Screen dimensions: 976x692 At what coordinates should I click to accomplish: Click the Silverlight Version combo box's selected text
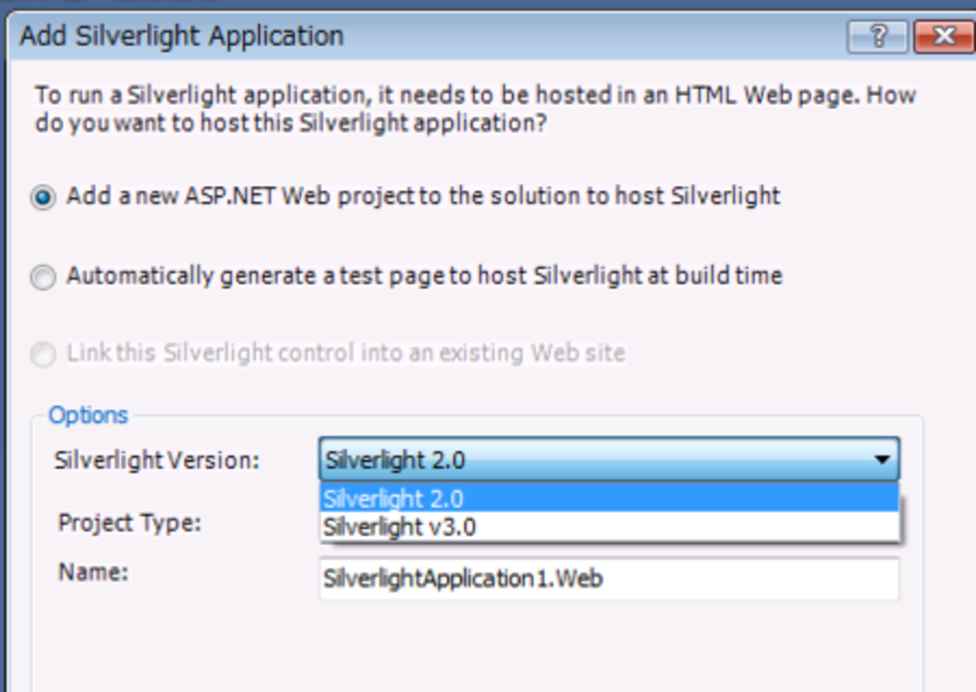pos(396,460)
